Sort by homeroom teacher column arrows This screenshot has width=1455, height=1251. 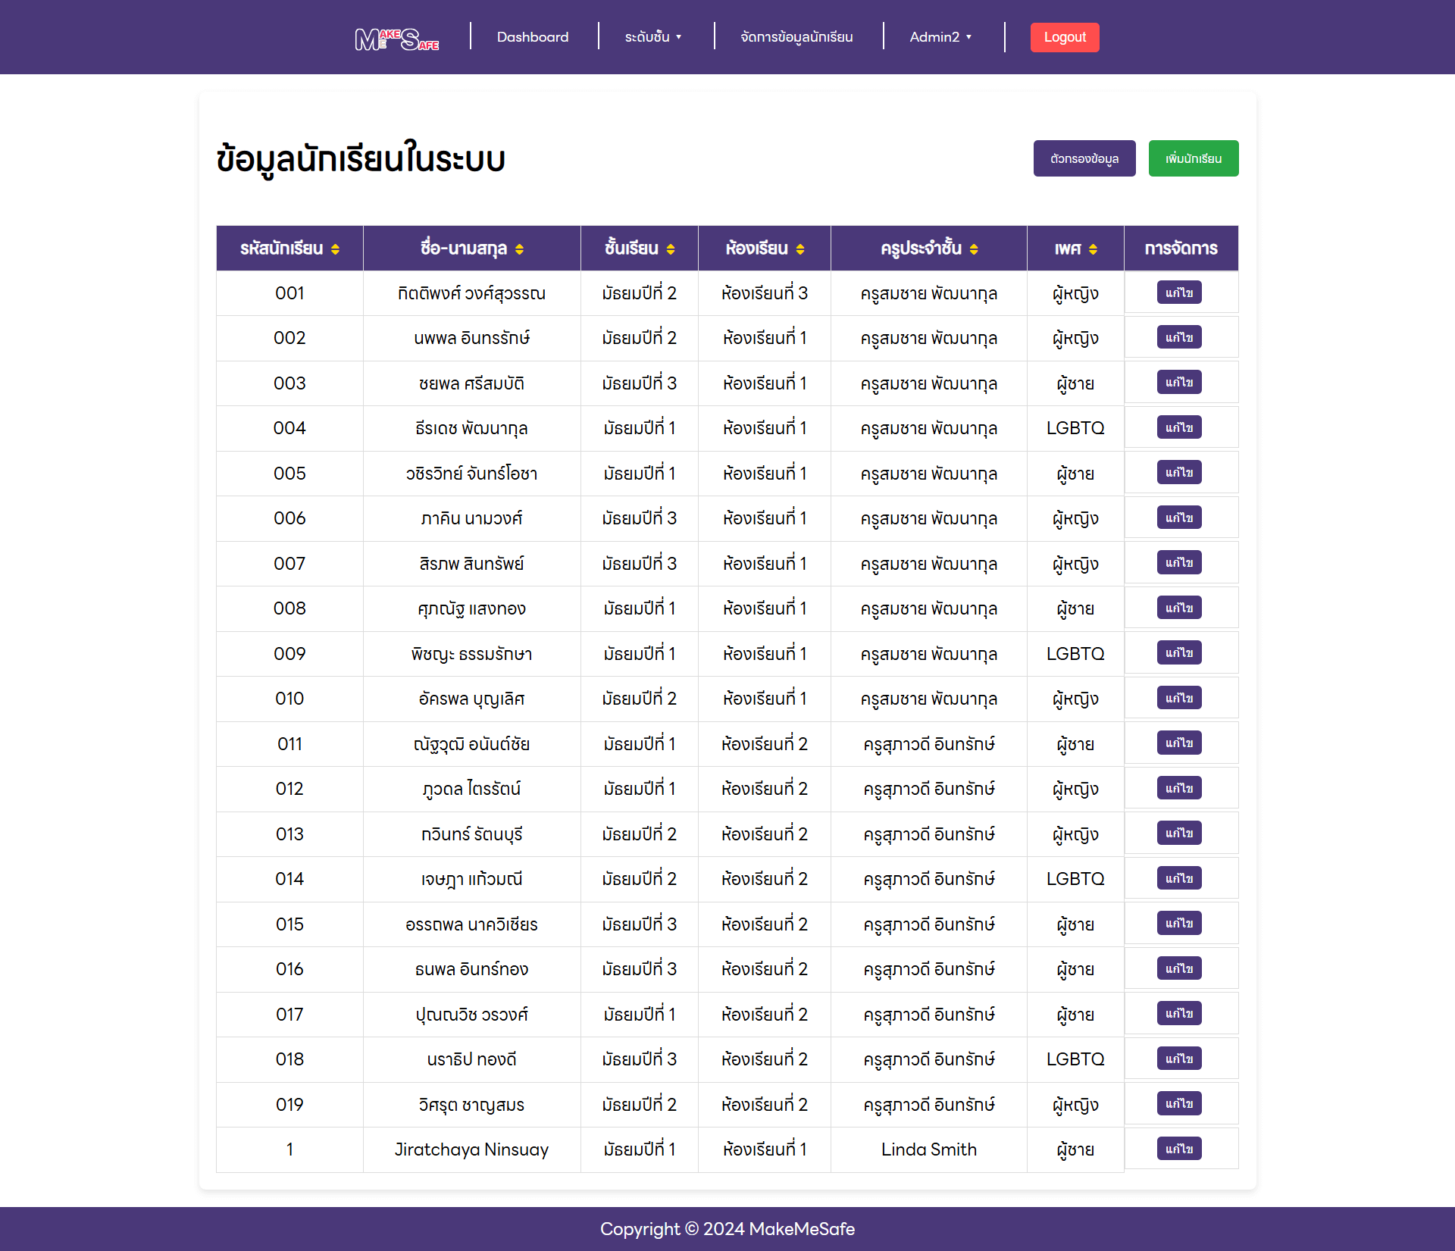pos(974,249)
